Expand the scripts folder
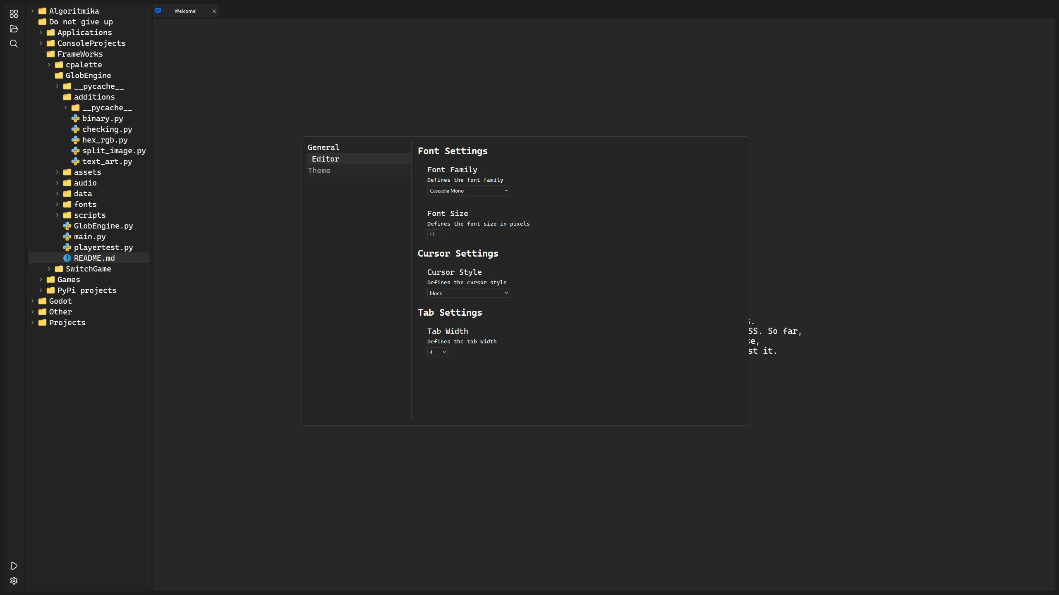The width and height of the screenshot is (1059, 595). tap(89, 215)
